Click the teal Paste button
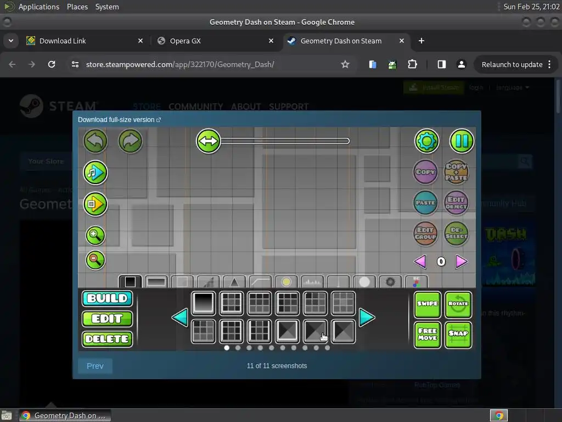 pyautogui.click(x=425, y=203)
